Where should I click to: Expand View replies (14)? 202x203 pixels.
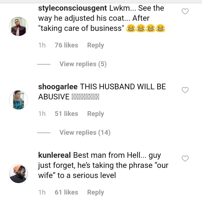[x=85, y=133]
